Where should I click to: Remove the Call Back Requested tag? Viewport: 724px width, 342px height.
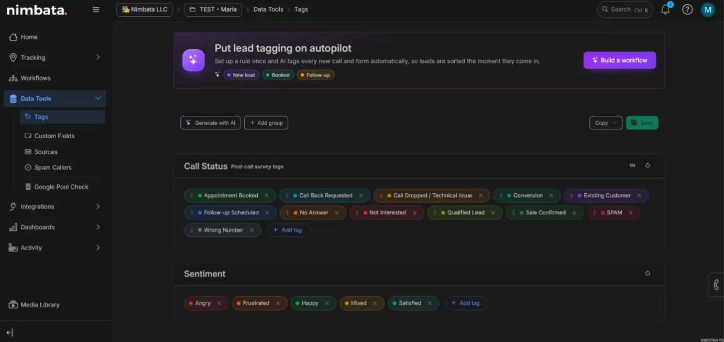coord(361,195)
